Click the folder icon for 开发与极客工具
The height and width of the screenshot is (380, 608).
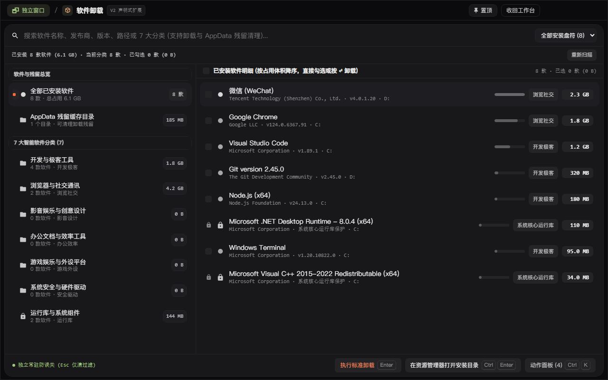click(23, 163)
